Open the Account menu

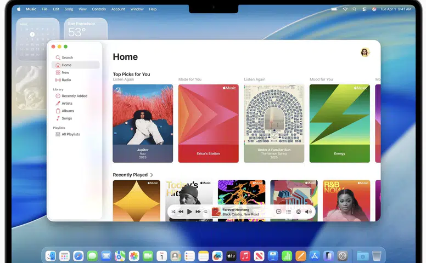coord(118,9)
